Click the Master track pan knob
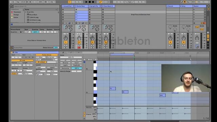The width and height of the screenshot is (217, 122). click(197, 38)
